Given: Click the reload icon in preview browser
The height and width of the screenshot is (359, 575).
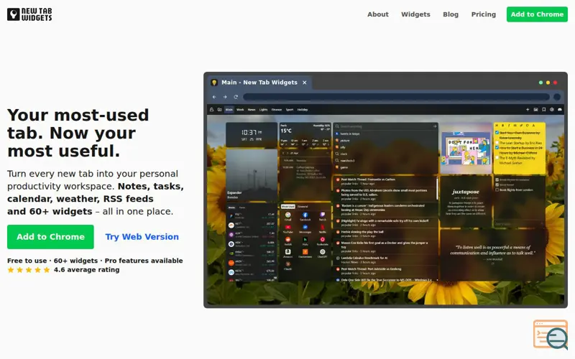Looking at the screenshot, I should pos(236,97).
